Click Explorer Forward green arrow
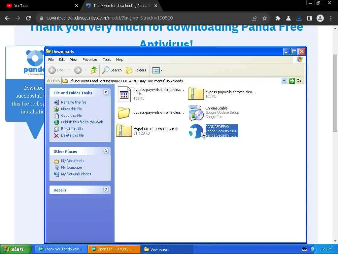Screen dimensions: 338x254 [x=78, y=70]
